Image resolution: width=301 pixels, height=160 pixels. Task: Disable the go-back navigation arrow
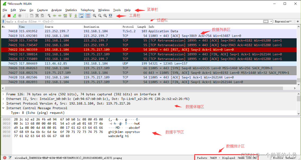point(55,15)
